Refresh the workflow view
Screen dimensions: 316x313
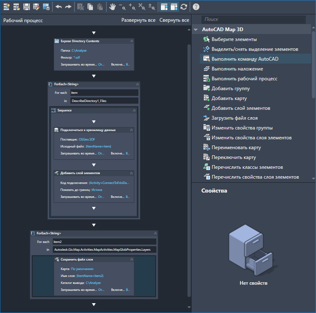184,7
